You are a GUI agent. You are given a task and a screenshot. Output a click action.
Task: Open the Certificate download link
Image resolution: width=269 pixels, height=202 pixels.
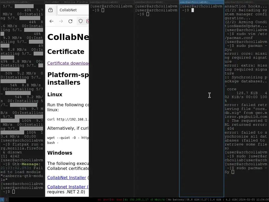pos(68,63)
